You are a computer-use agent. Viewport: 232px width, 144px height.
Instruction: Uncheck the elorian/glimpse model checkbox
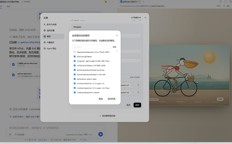(75, 57)
